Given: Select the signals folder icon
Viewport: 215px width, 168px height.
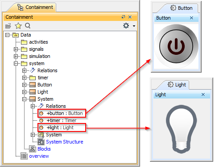Looking at the screenshot, I should click(x=24, y=49).
